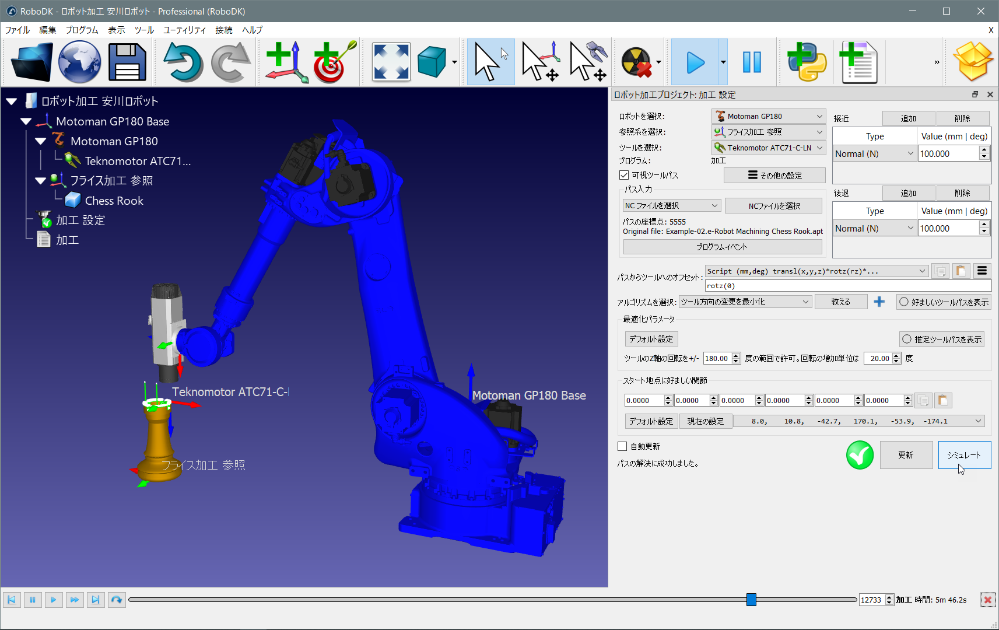
Task: Add a new target icon
Action: [334, 62]
